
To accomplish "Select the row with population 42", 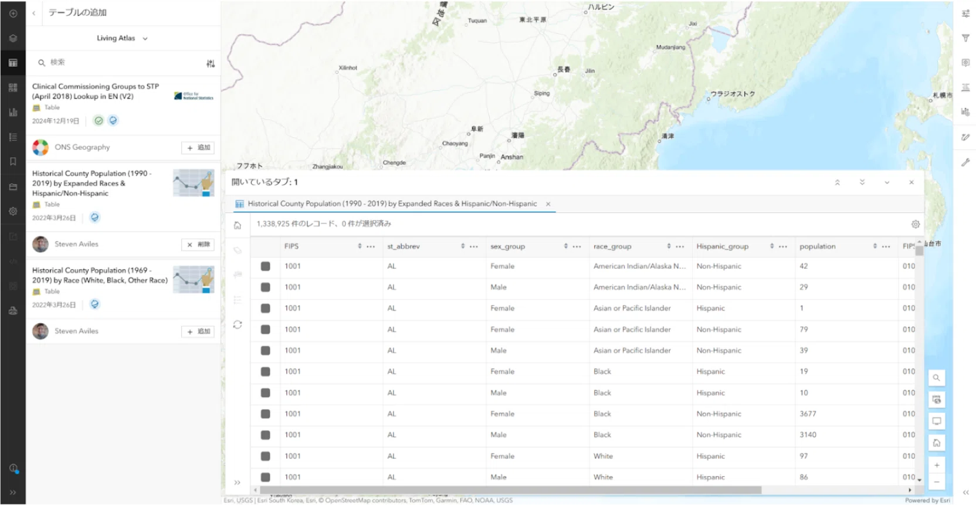I will [x=266, y=266].
